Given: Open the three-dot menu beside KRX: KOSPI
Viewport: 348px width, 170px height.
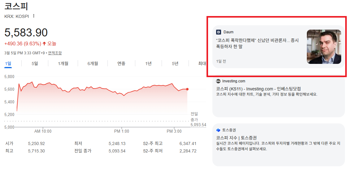Looking at the screenshot, I should coord(34,16).
